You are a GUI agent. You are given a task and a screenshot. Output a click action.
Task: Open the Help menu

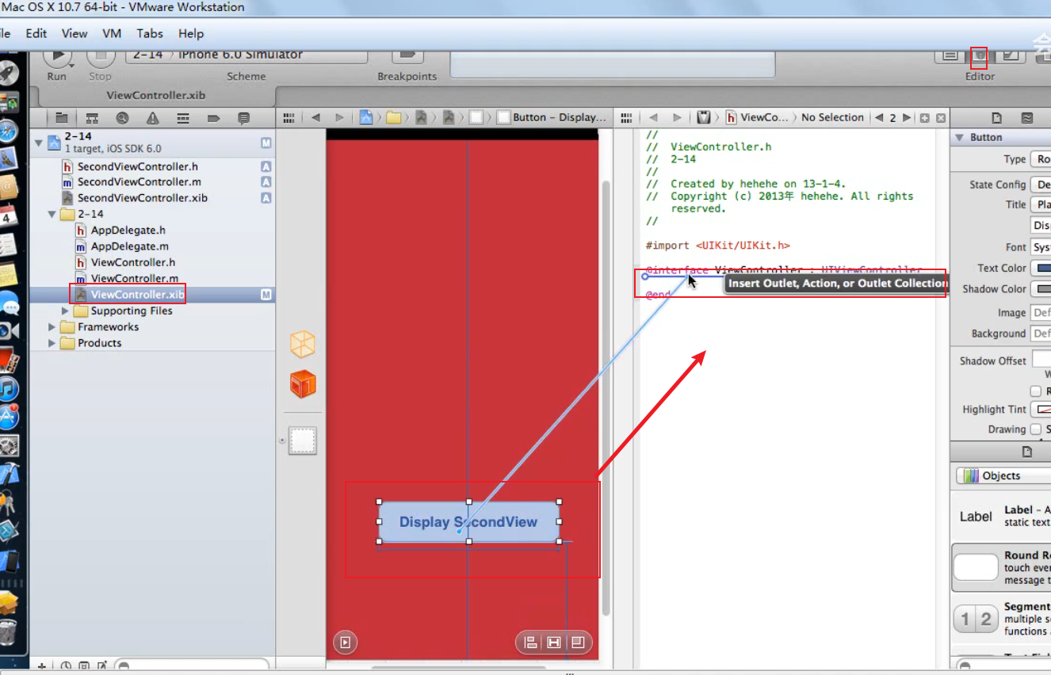(x=191, y=33)
